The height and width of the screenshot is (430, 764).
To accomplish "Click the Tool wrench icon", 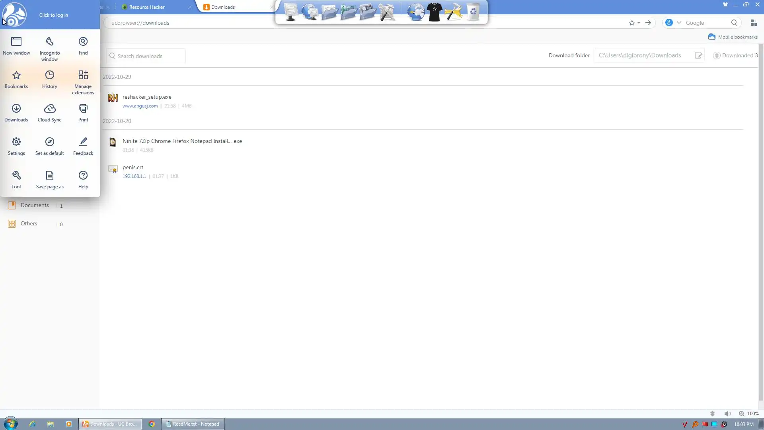I will [16, 179].
